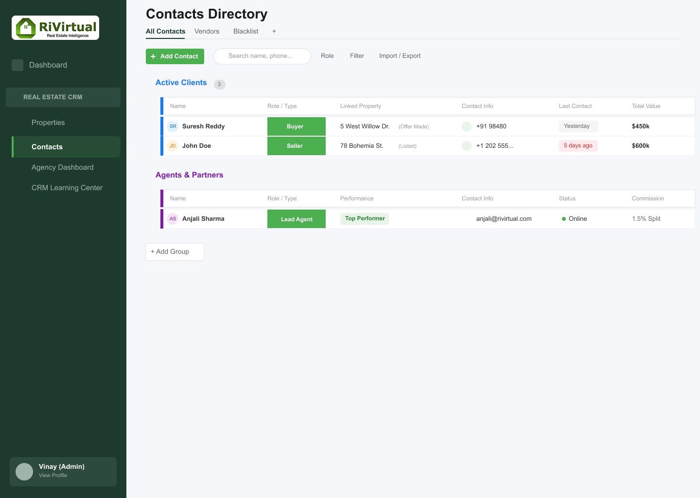Click the 1.5% Split commission

[x=646, y=219]
